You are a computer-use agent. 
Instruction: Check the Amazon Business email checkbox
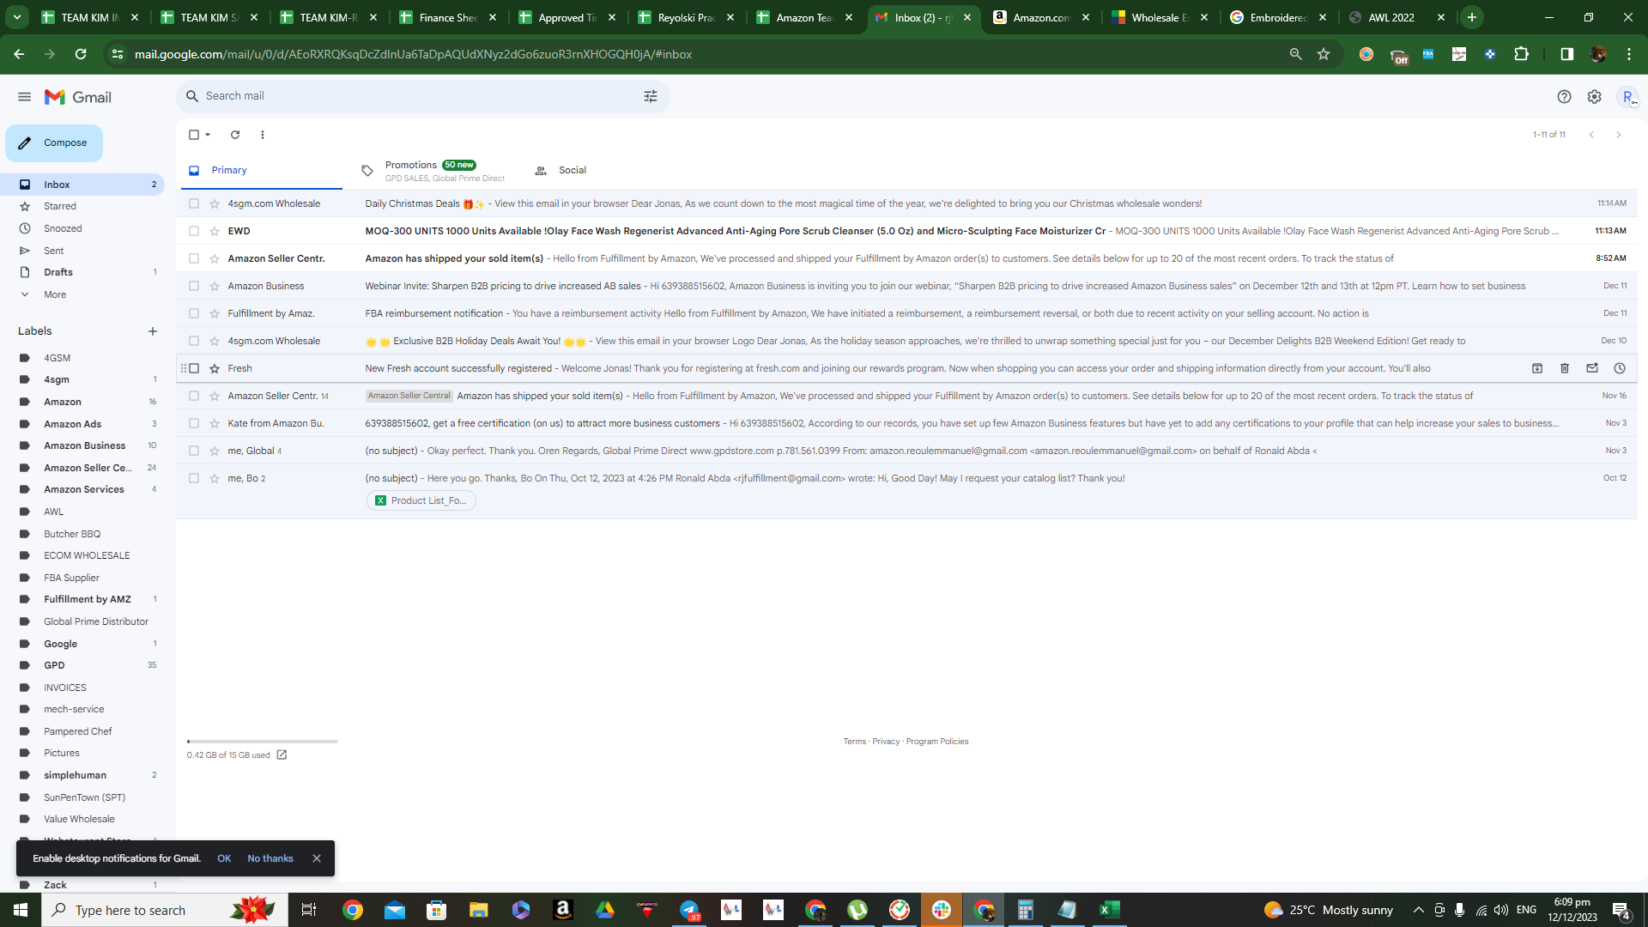(194, 286)
